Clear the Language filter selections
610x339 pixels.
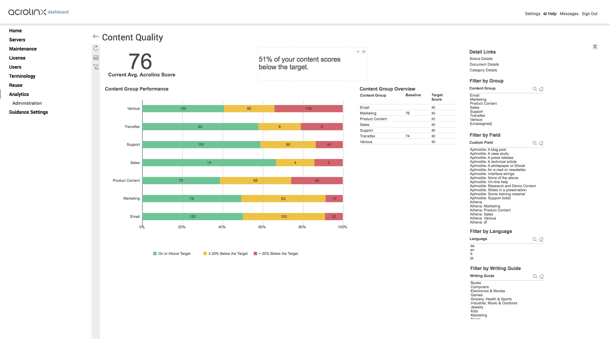coord(541,239)
